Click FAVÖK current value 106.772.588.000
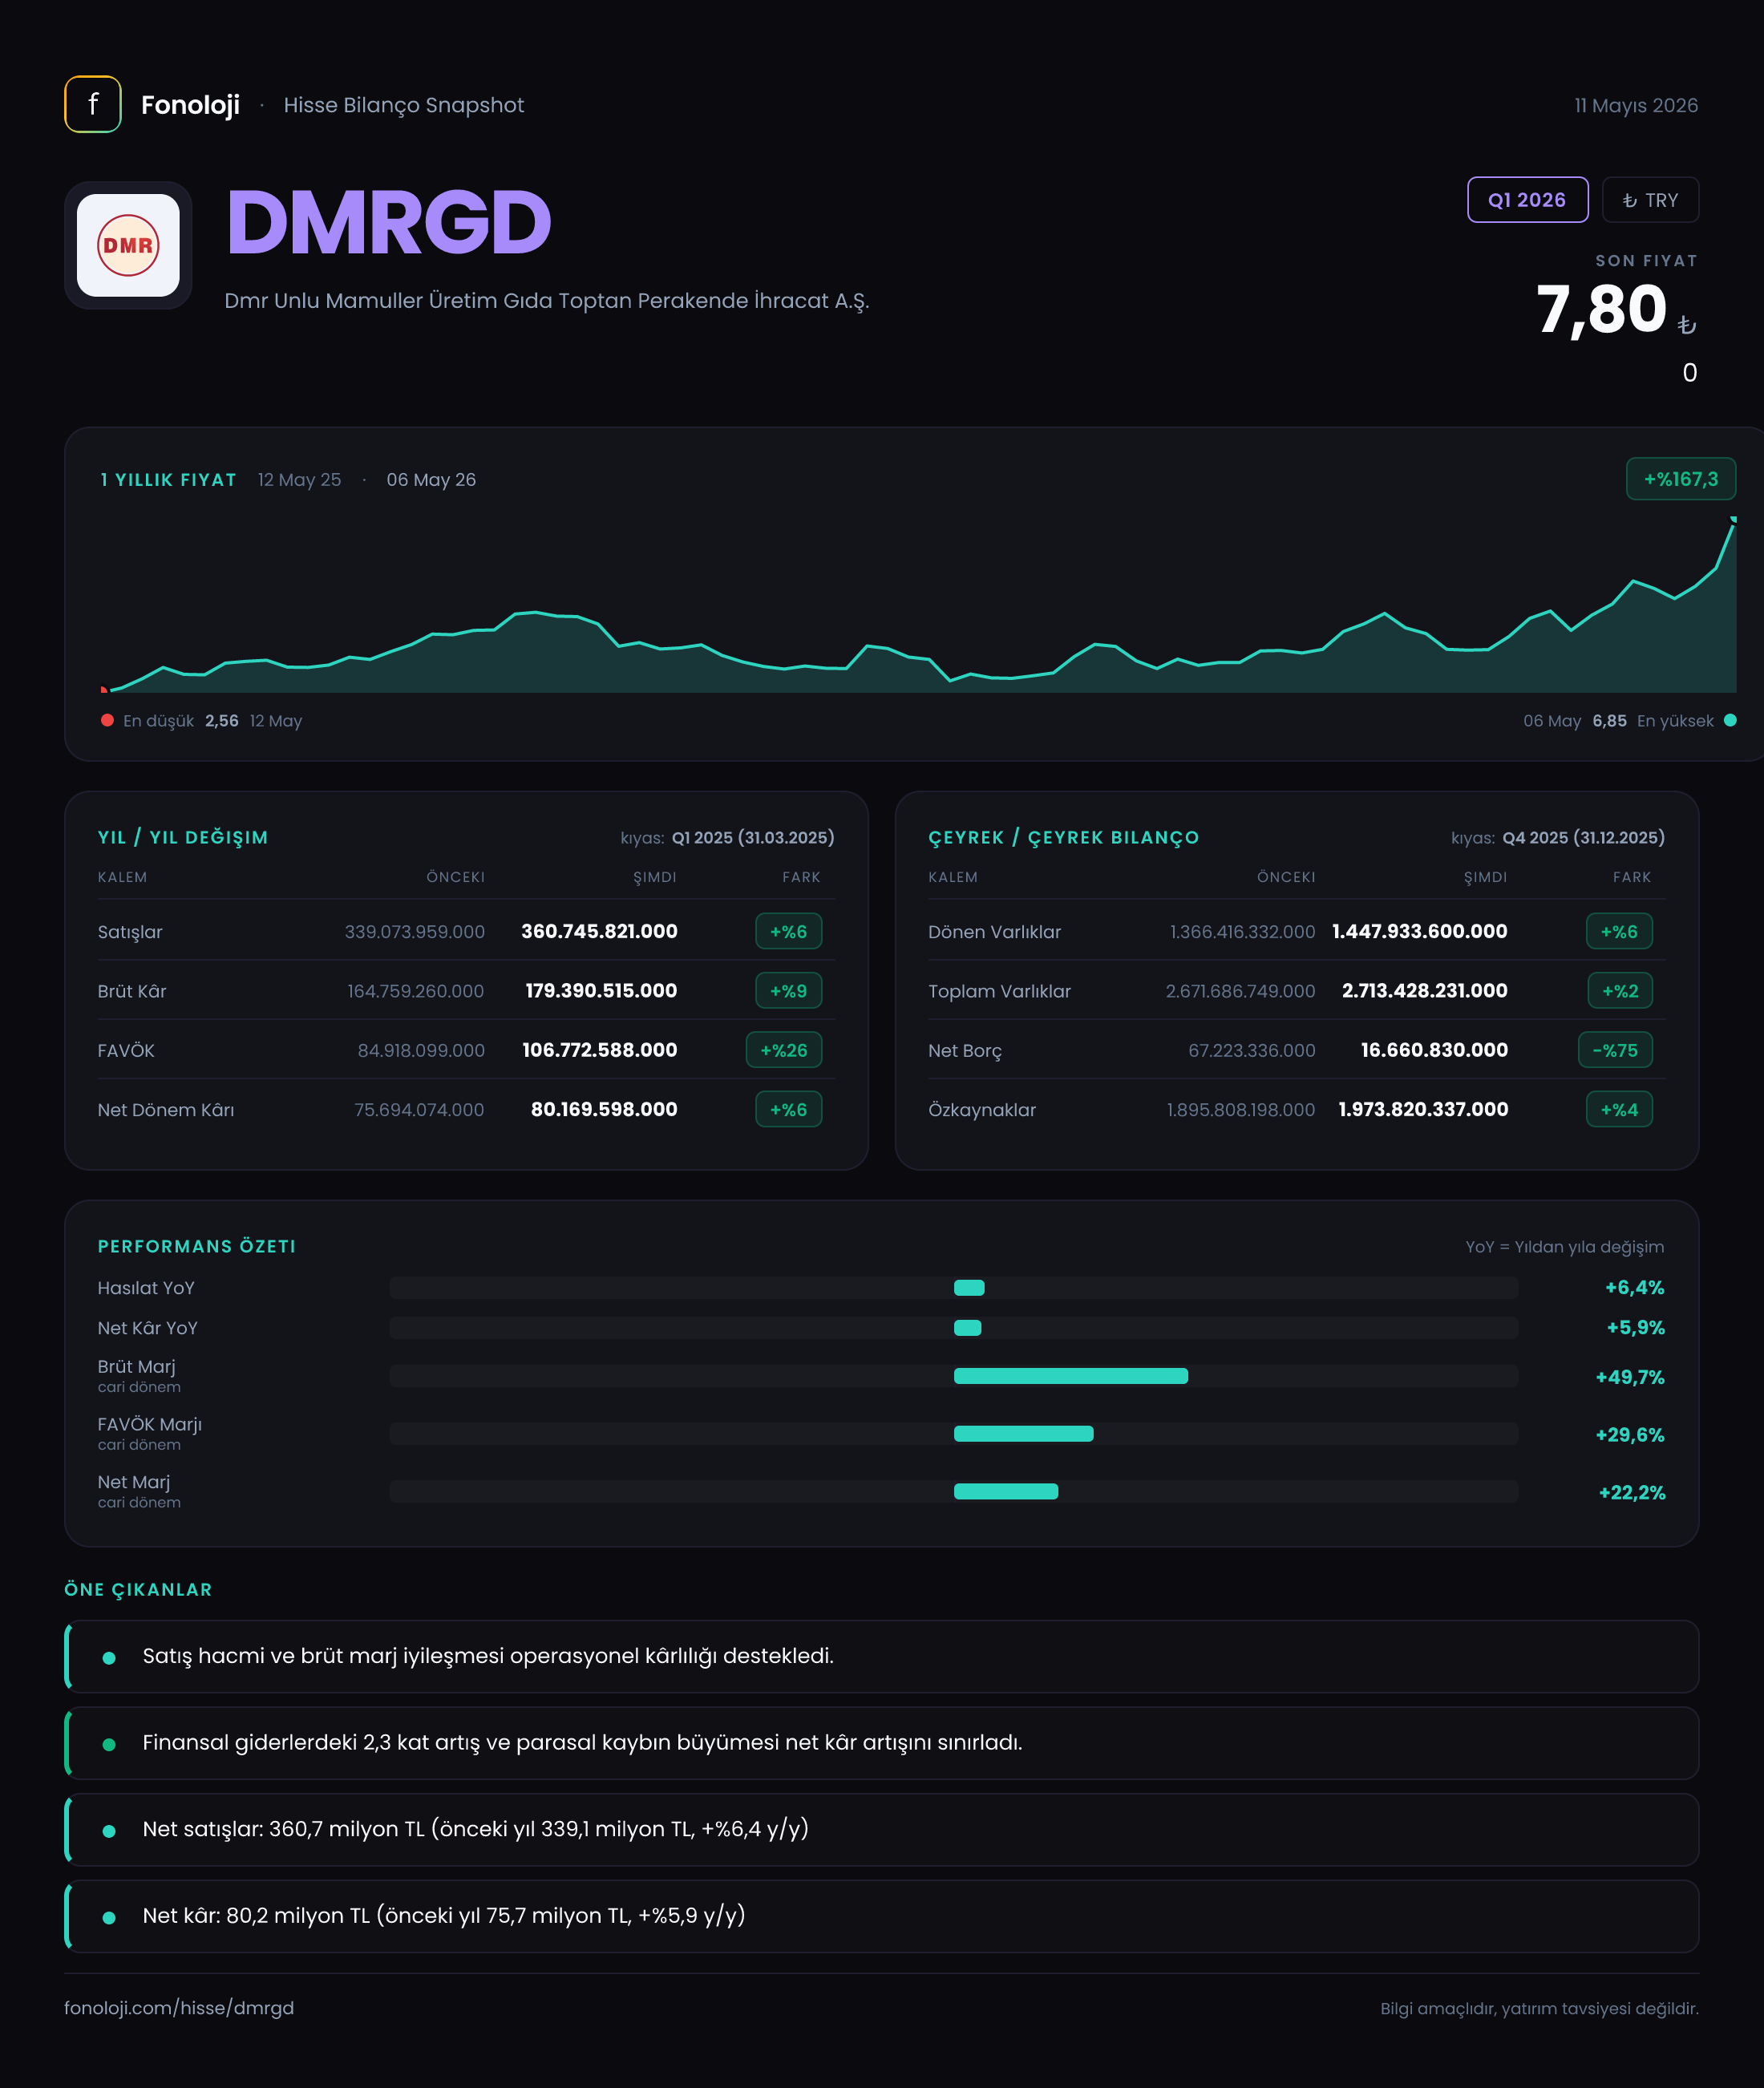Image resolution: width=1764 pixels, height=2088 pixels. [x=599, y=1050]
